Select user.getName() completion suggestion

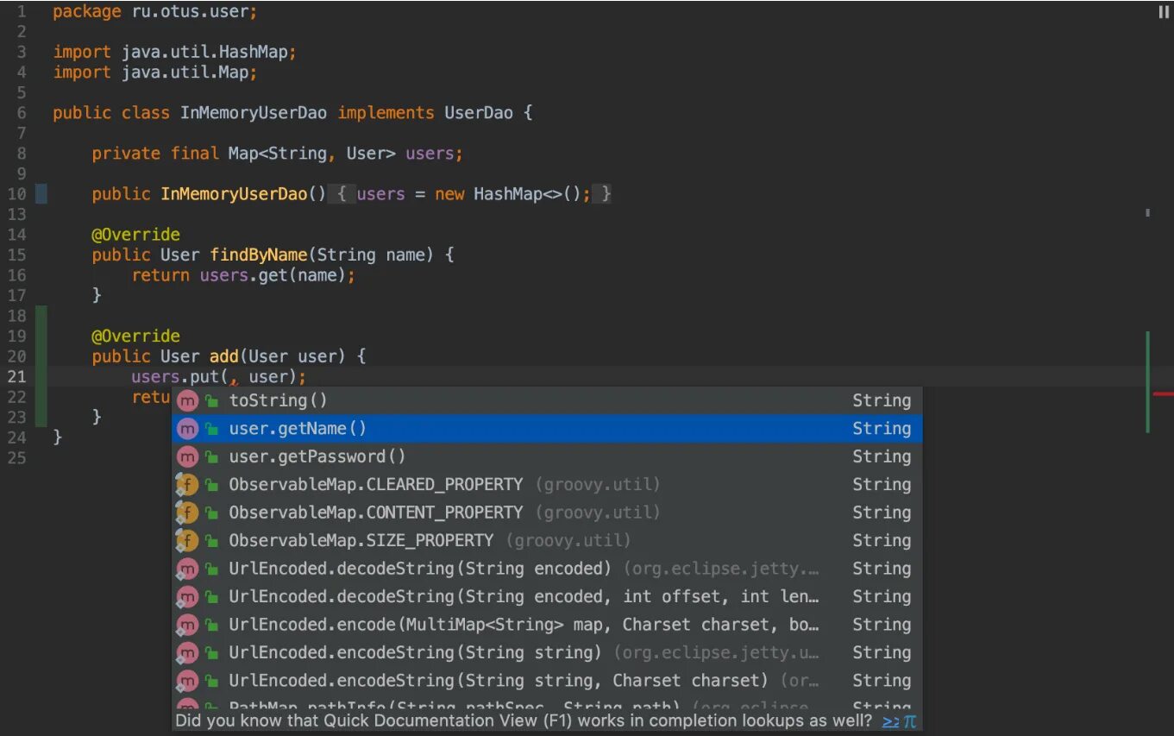click(547, 429)
